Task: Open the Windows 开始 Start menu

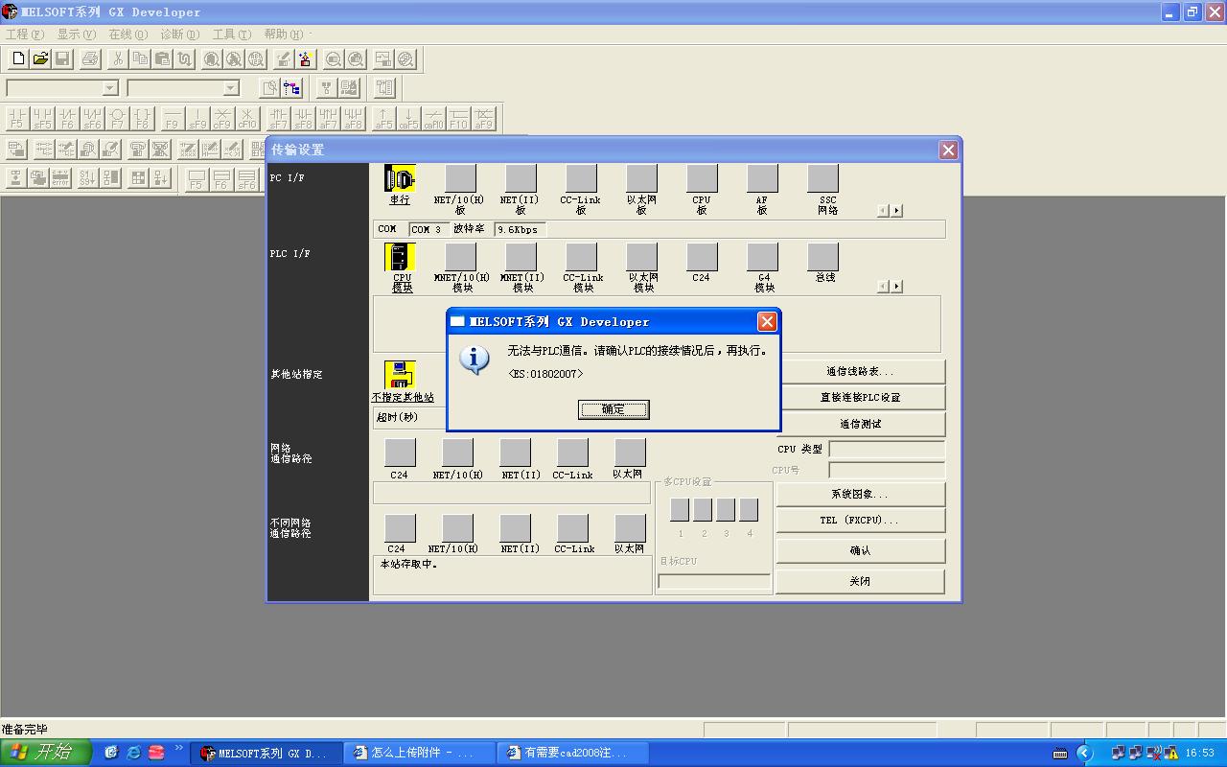Action: point(45,753)
